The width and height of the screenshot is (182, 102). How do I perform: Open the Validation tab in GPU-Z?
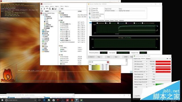coord(148,59)
